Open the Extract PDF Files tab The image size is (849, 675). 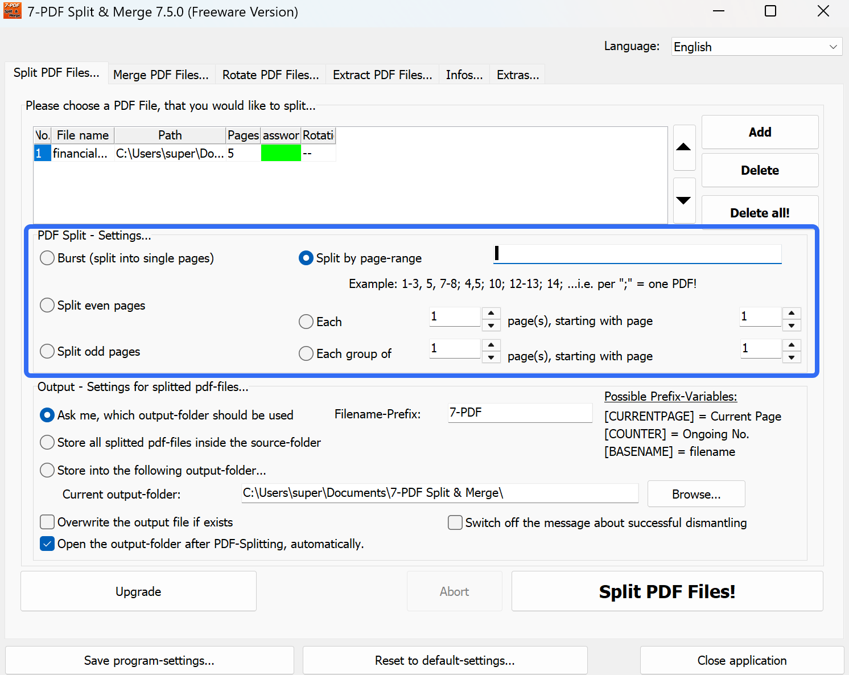point(382,75)
